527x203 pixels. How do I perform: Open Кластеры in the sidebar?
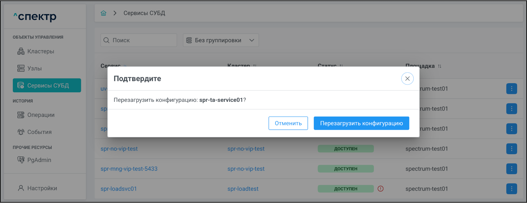[40, 51]
